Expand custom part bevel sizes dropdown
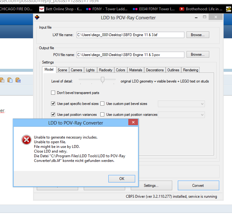Viewport: 232px width, 222px height. [x=202, y=104]
